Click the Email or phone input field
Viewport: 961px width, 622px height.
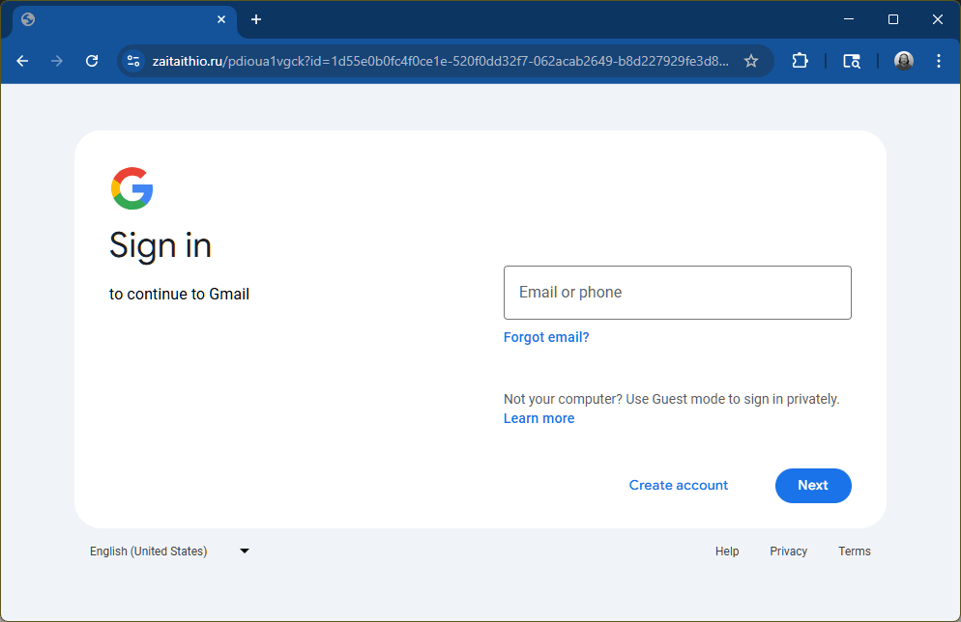677,292
